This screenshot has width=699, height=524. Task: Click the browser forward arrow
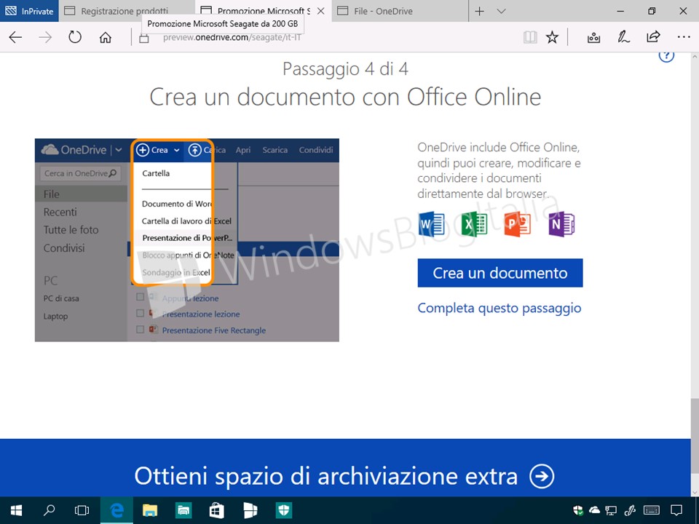45,37
